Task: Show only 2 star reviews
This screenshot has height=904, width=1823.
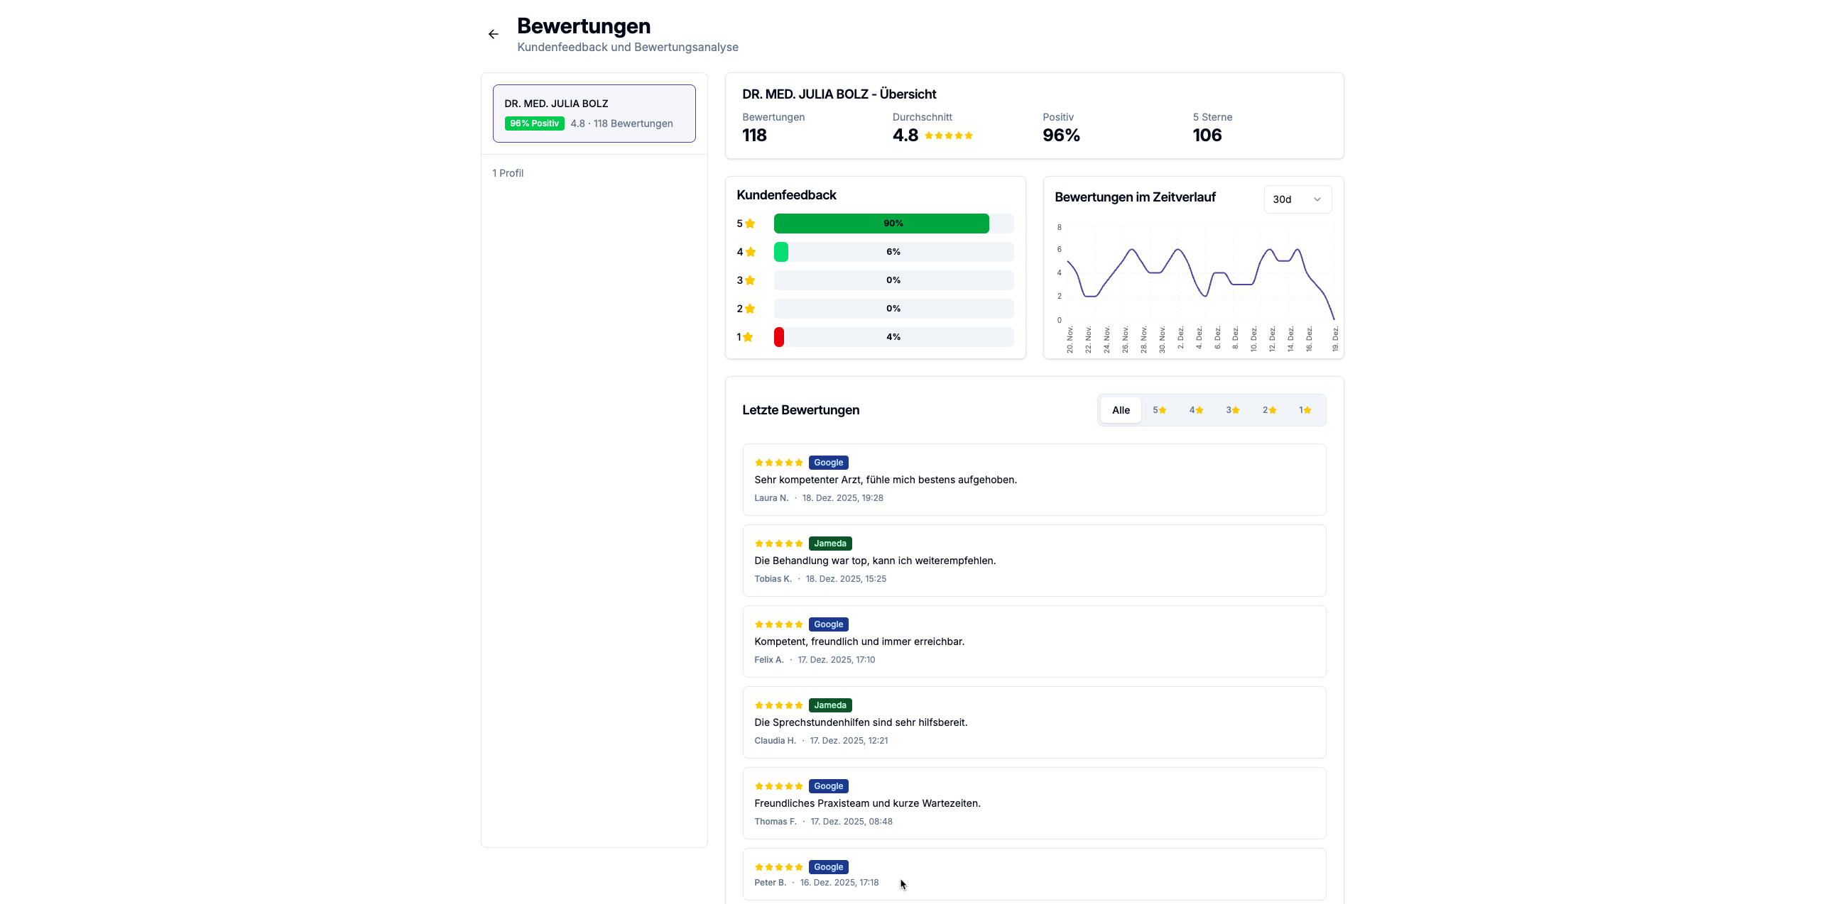Action: (x=1269, y=410)
